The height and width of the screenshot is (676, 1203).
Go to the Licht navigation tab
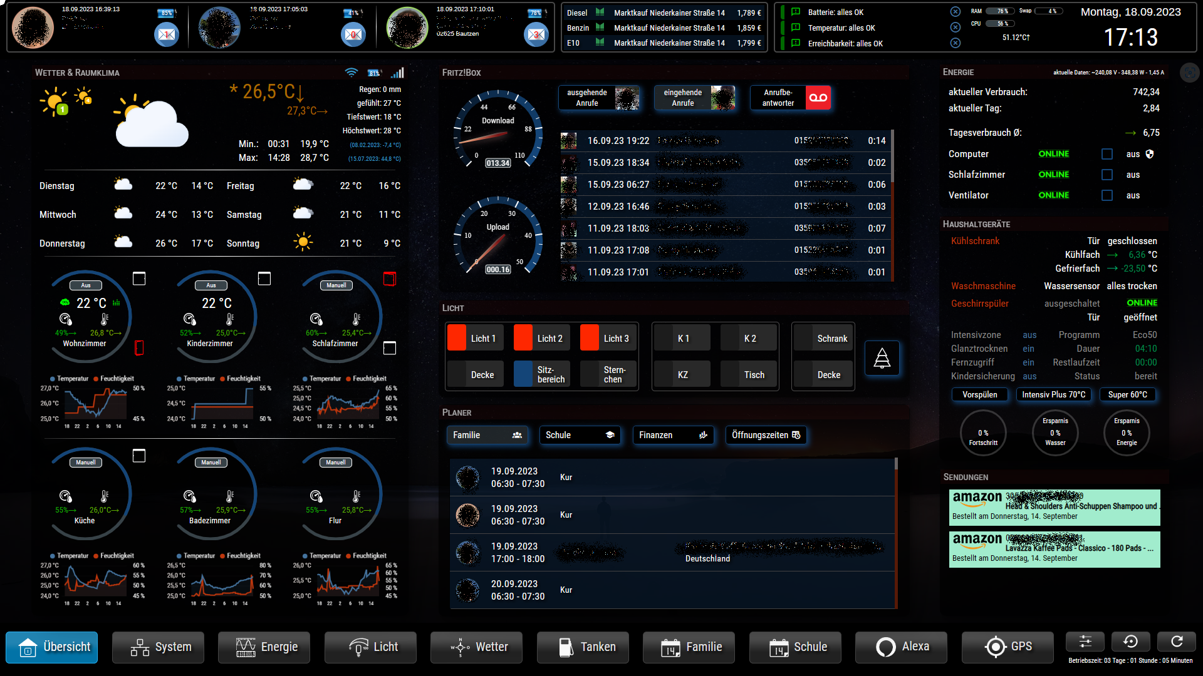(x=370, y=647)
